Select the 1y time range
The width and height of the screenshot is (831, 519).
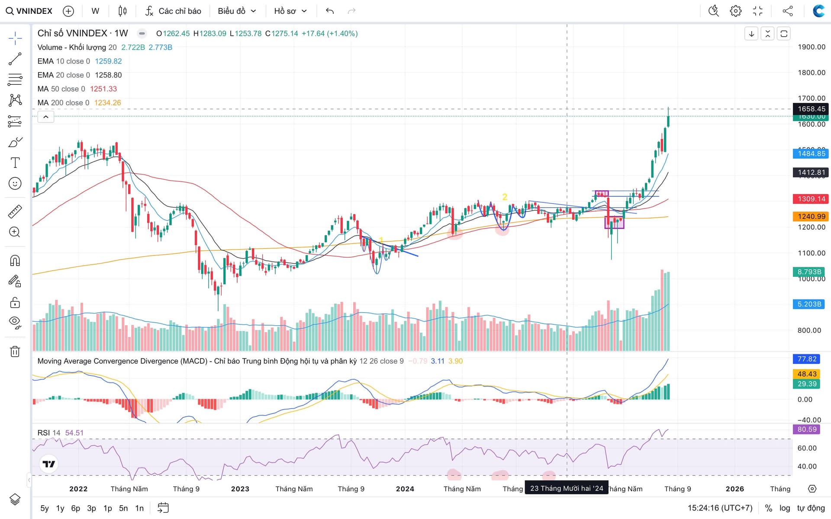[x=60, y=508]
